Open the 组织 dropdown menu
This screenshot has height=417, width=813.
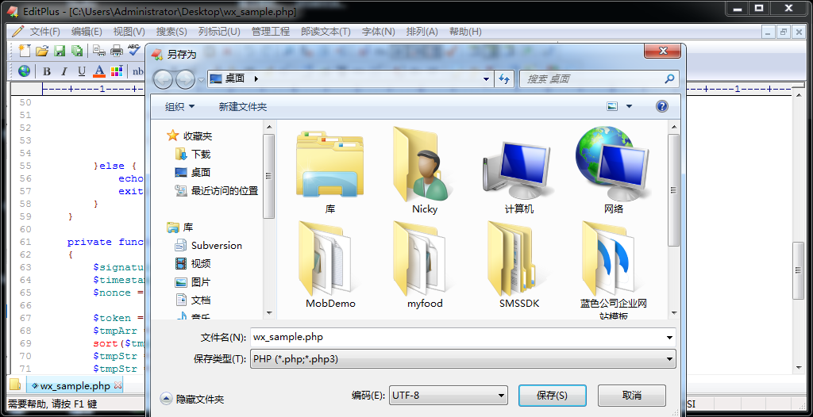180,107
